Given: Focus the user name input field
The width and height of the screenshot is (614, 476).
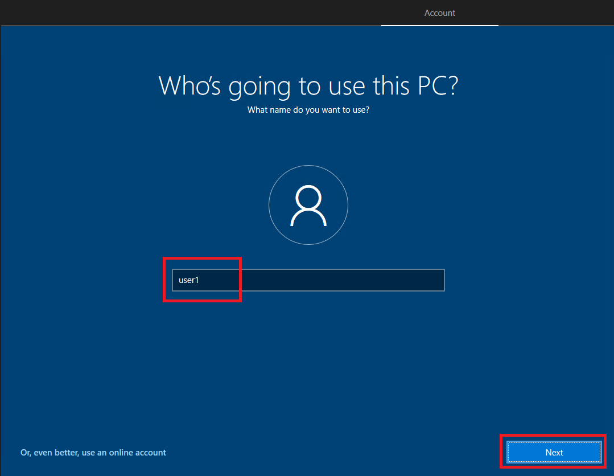Looking at the screenshot, I should 308,280.
